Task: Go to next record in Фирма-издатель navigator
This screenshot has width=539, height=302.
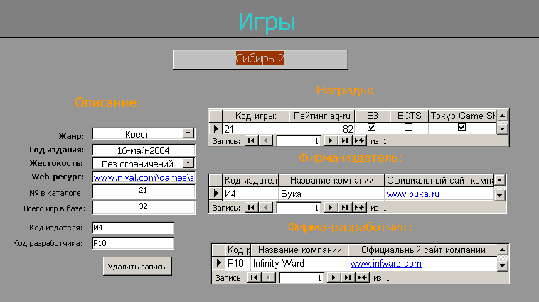Action: [x=331, y=208]
